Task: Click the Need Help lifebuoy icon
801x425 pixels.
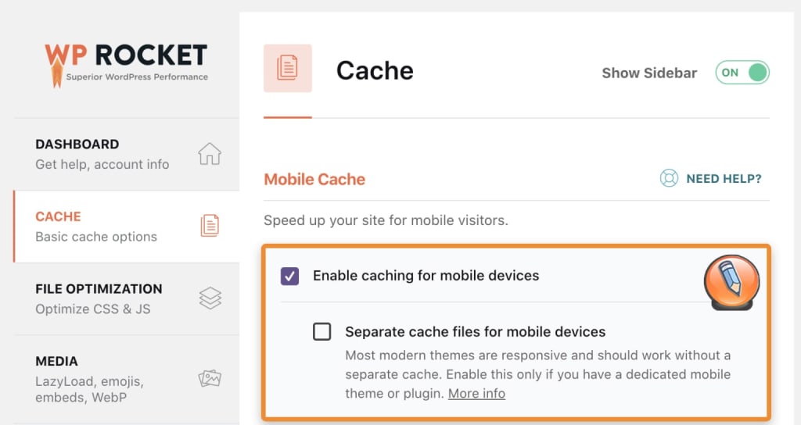Action: click(669, 179)
